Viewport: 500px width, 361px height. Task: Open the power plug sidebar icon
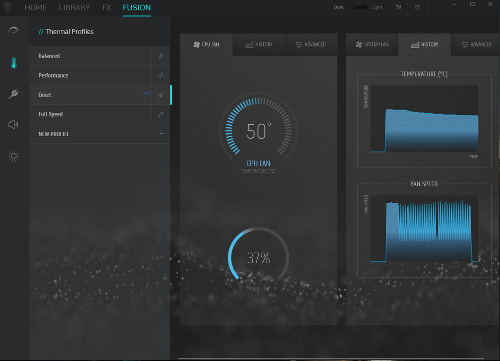pyautogui.click(x=14, y=94)
